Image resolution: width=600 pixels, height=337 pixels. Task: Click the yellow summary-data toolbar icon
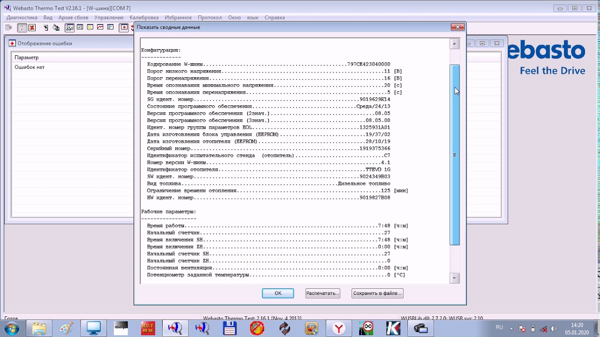pos(90,27)
